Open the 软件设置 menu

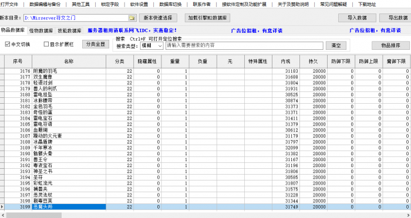pos(139,4)
